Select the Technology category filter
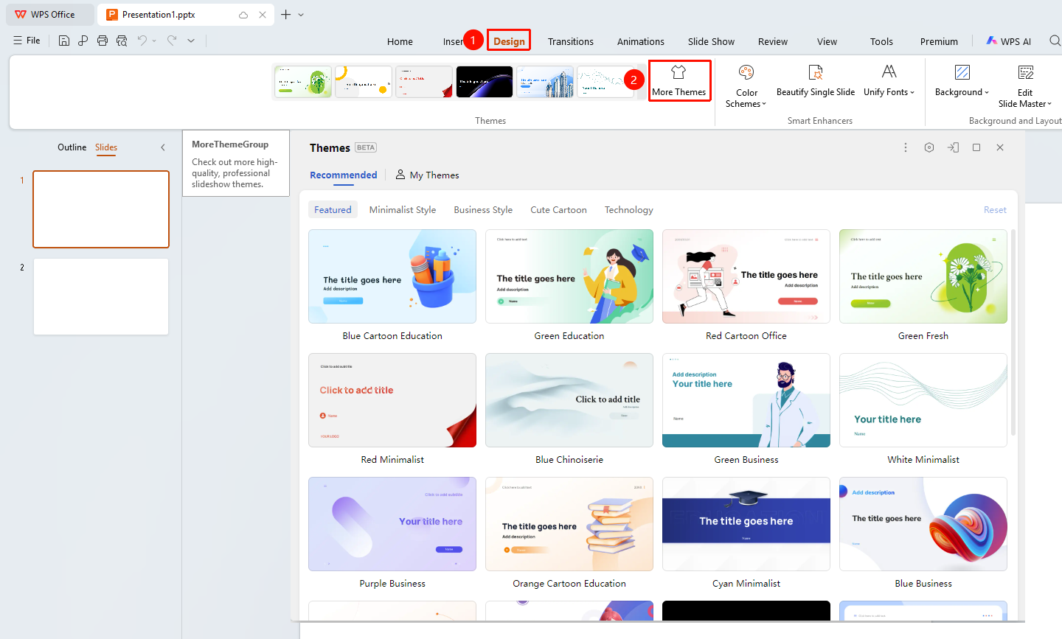Viewport: 1062px width, 639px height. (x=629, y=210)
